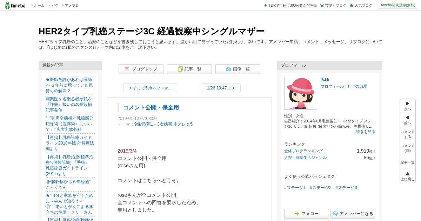Image resolution: width=421 pixels, height=221 pixels.
Task: Click hashtag #ステージ2
Action: click(321, 188)
